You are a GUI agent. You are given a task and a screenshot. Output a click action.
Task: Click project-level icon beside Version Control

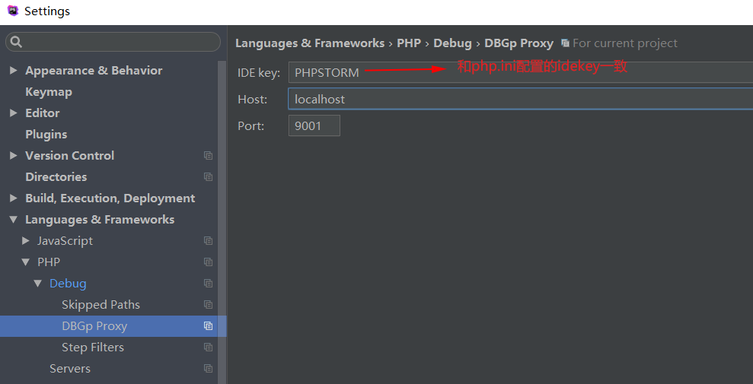coord(208,155)
